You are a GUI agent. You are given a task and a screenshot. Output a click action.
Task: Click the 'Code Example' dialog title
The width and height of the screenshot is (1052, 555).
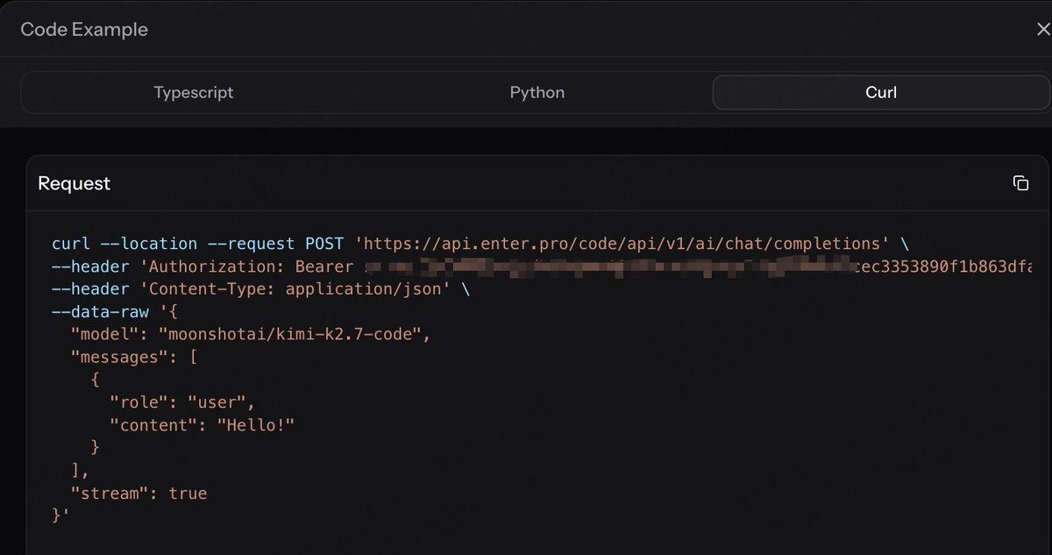(x=84, y=29)
